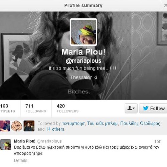Open Maria Plou's profile avatar picture
Viewport: 167px width, 167px height.
[83, 32]
